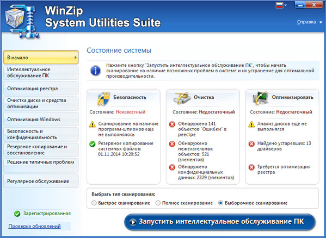Viewport: 326px width, 238px height.
Task: Open Регулярное обслуживание section
Action: [41, 181]
